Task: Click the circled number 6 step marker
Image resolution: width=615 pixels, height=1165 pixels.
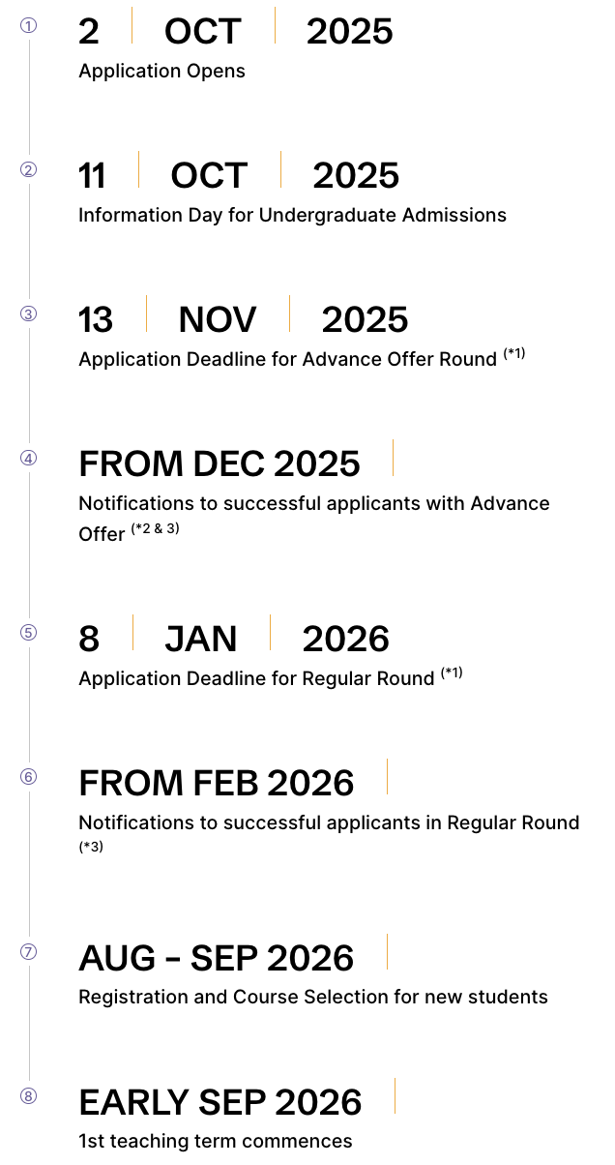Action: 29,777
